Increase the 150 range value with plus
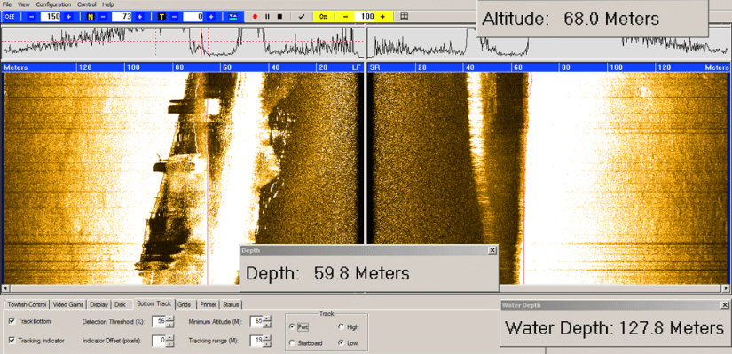Viewport: 732px width, 354px height. pos(68,16)
